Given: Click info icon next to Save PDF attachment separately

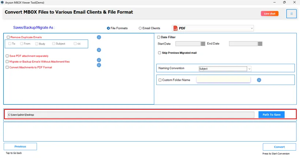Looking at the screenshot, I should pos(99,50).
